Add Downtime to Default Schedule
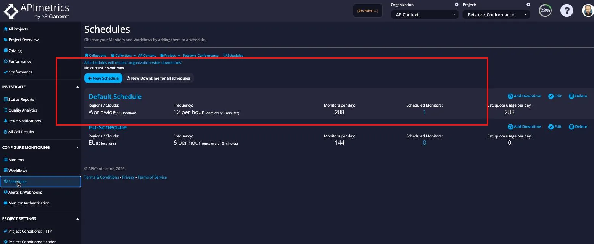 pyautogui.click(x=524, y=96)
